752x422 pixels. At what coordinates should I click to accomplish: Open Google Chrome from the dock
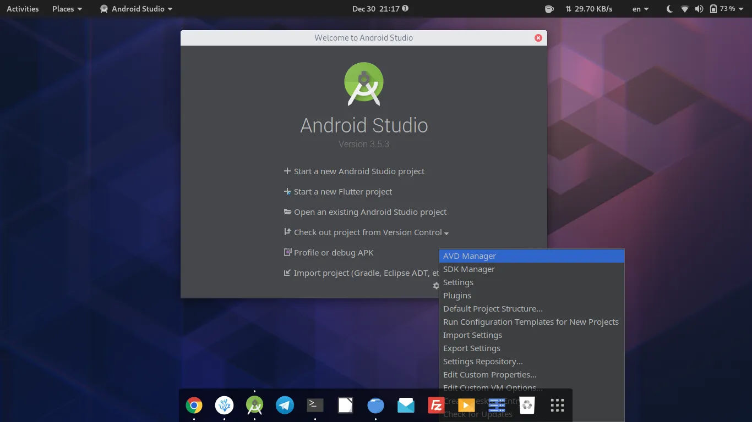pyautogui.click(x=194, y=406)
